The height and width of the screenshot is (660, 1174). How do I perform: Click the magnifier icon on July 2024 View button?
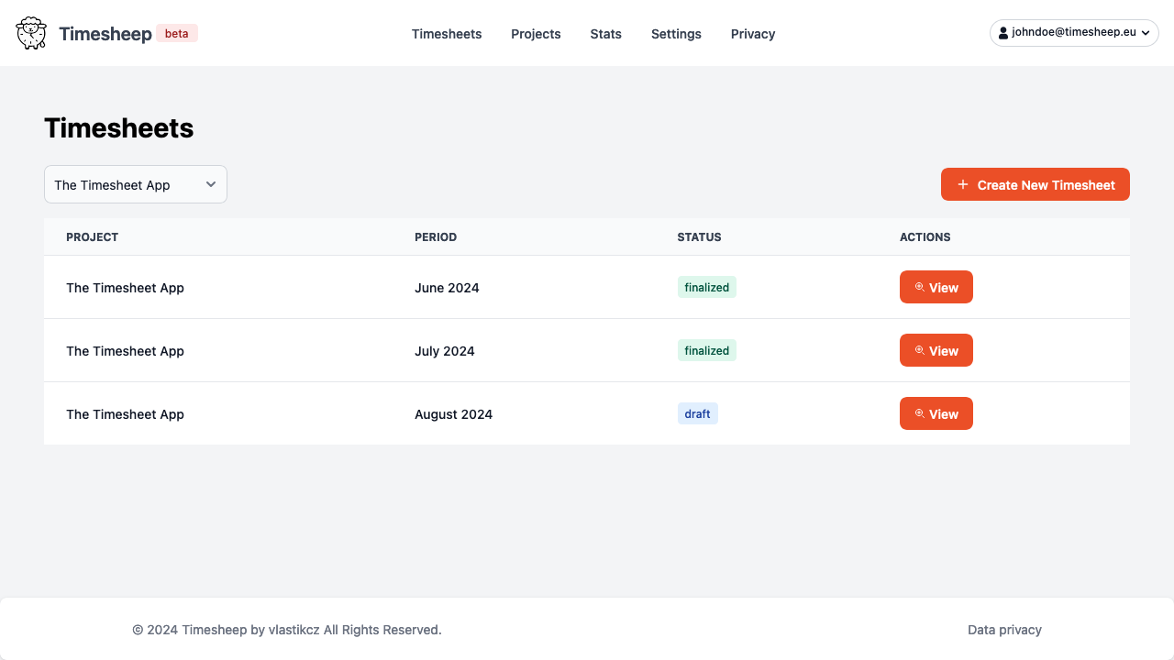click(x=919, y=349)
